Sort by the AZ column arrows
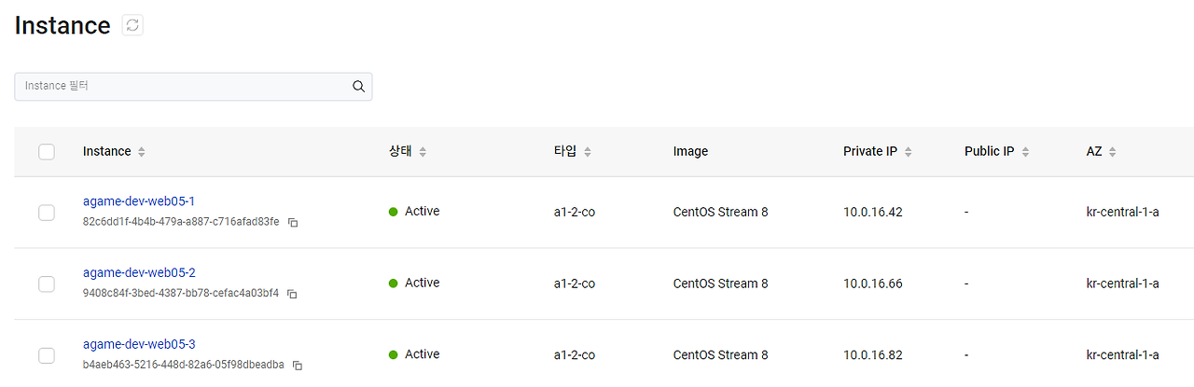 1113,152
